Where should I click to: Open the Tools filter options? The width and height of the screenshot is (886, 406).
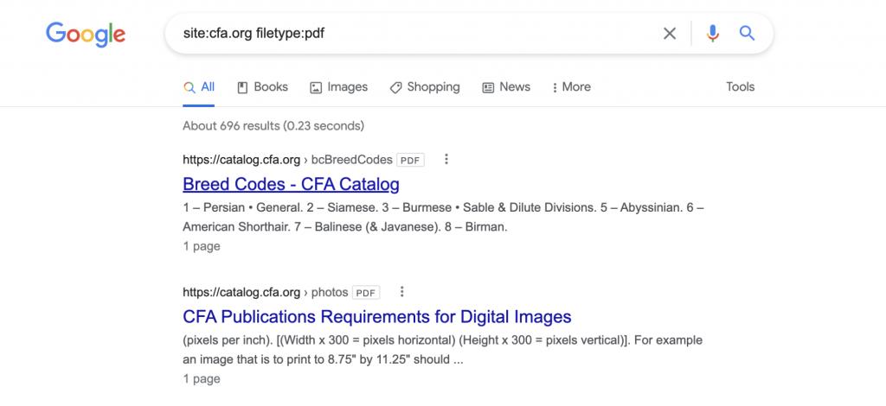741,87
